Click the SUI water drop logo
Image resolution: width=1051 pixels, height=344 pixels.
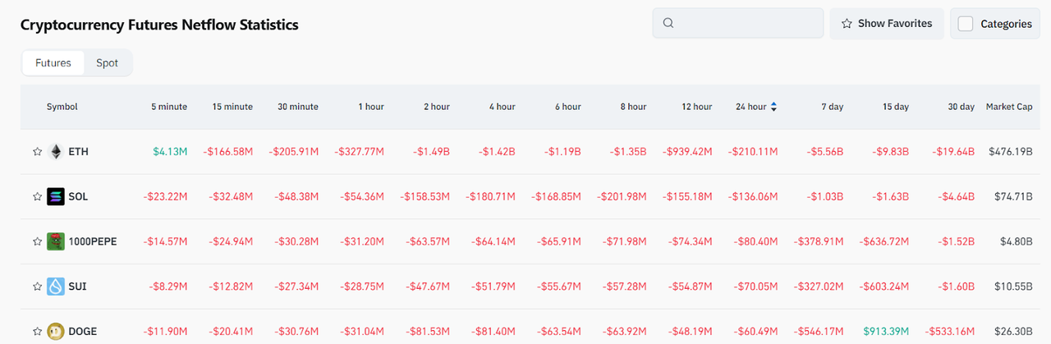pyautogui.click(x=56, y=287)
